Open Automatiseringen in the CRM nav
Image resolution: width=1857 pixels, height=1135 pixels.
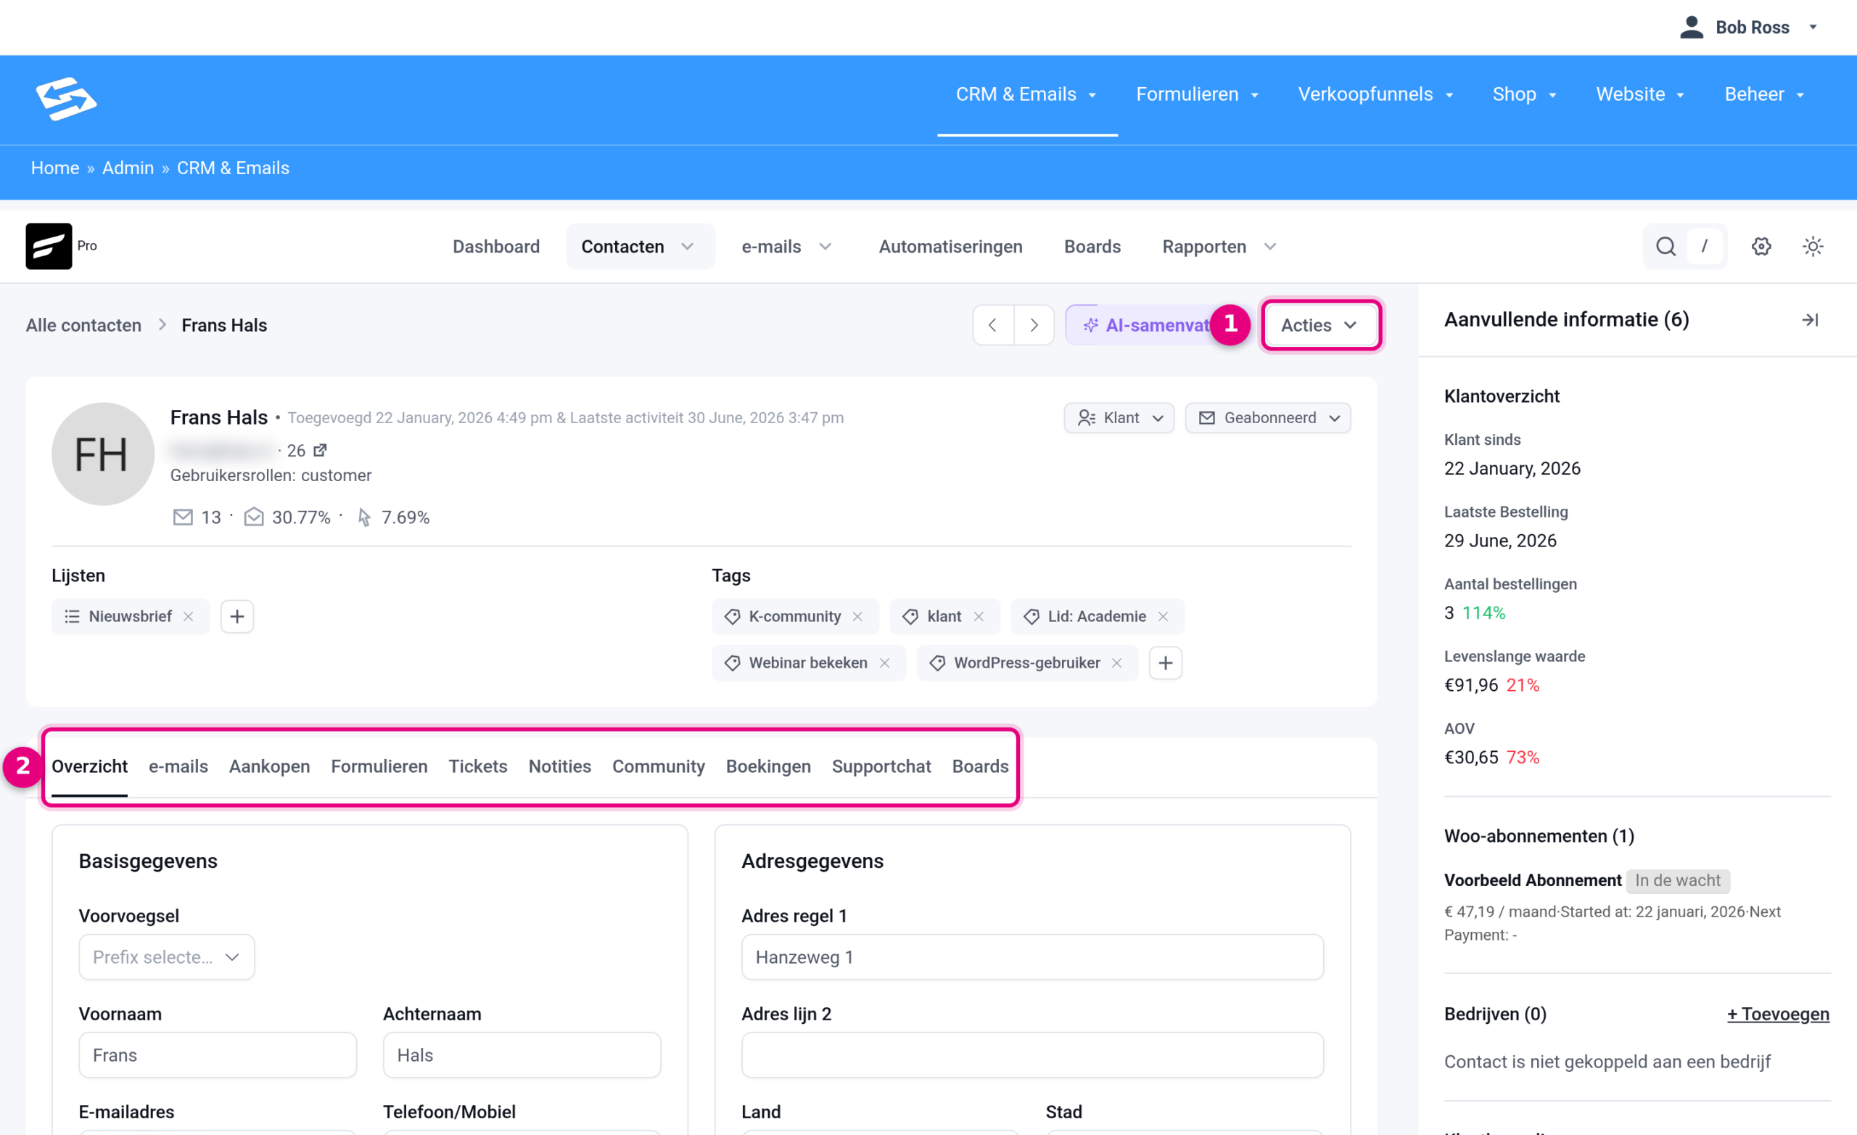[950, 247]
